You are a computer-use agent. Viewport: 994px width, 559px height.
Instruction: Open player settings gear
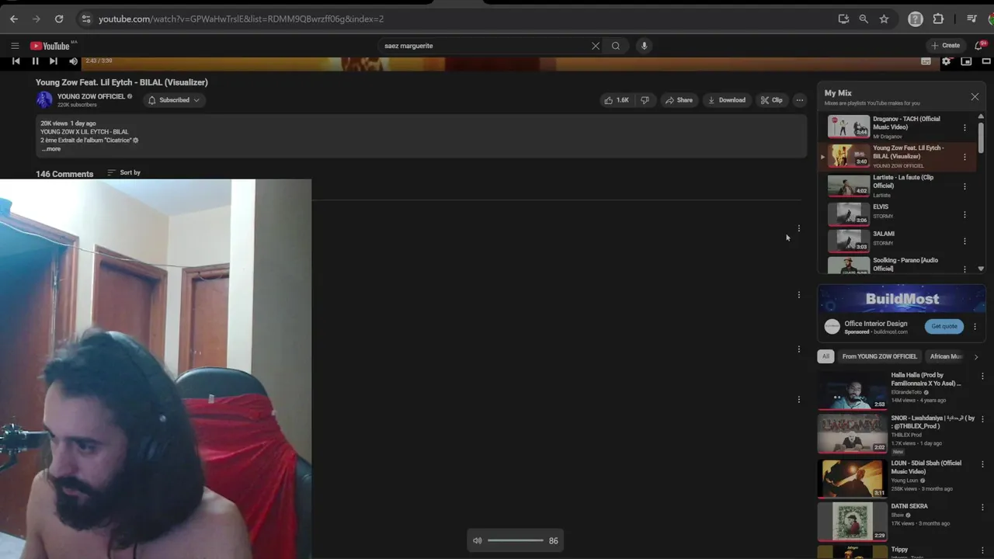946,61
